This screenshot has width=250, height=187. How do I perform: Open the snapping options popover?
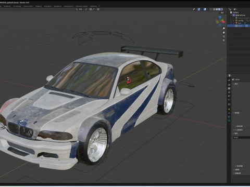(94, 9)
